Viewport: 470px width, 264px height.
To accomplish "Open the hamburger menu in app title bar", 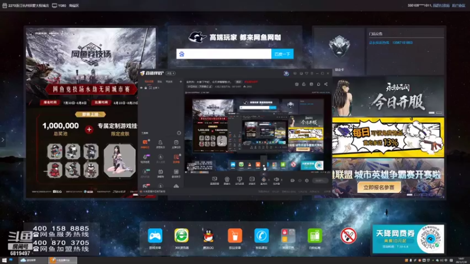I will click(312, 73).
